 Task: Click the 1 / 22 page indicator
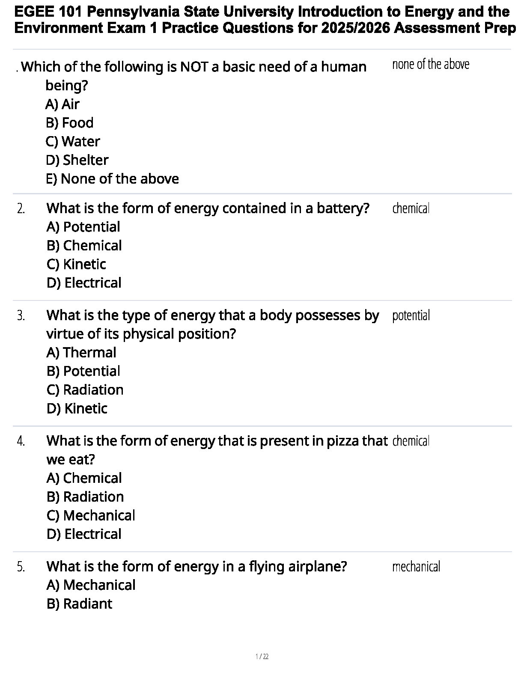tap(262, 657)
